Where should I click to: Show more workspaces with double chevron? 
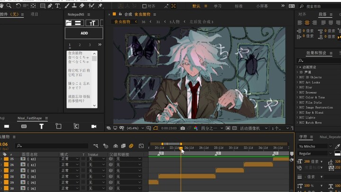coord(283,6)
